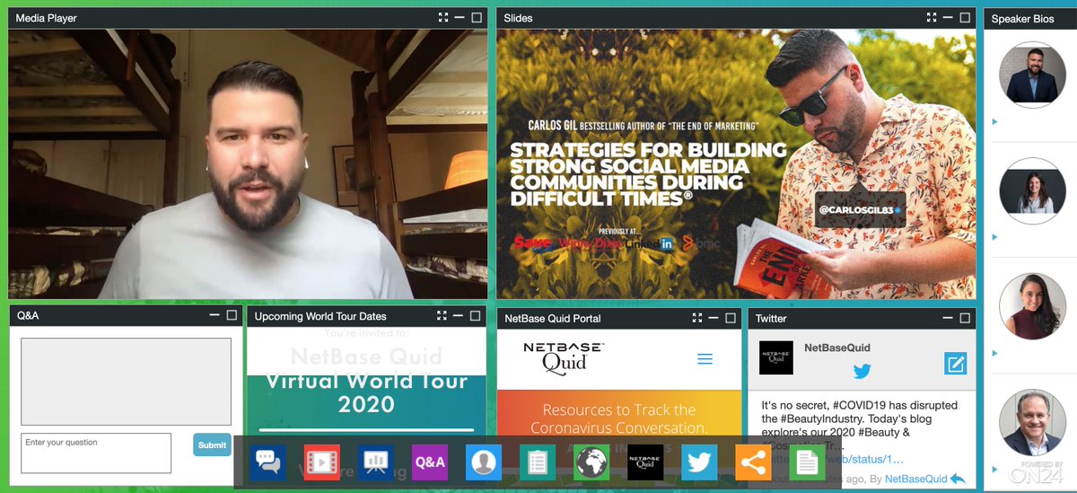1077x493 pixels.
Task: Click the speaker video in Media Player
Action: pyautogui.click(x=248, y=163)
